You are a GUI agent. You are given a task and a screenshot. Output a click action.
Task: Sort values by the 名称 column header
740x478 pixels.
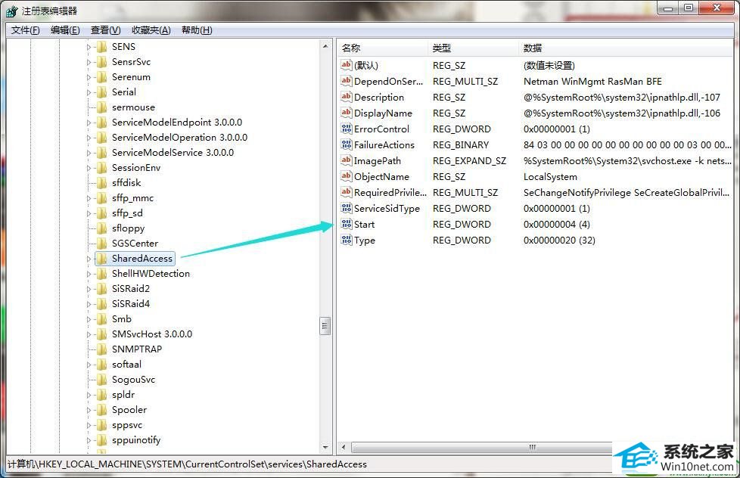point(383,48)
